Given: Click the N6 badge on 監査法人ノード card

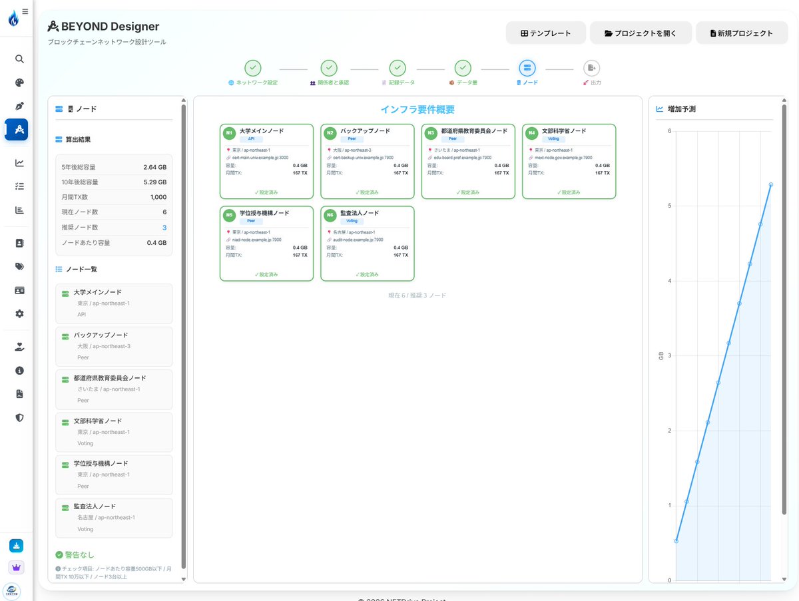Looking at the screenshot, I should (x=330, y=215).
